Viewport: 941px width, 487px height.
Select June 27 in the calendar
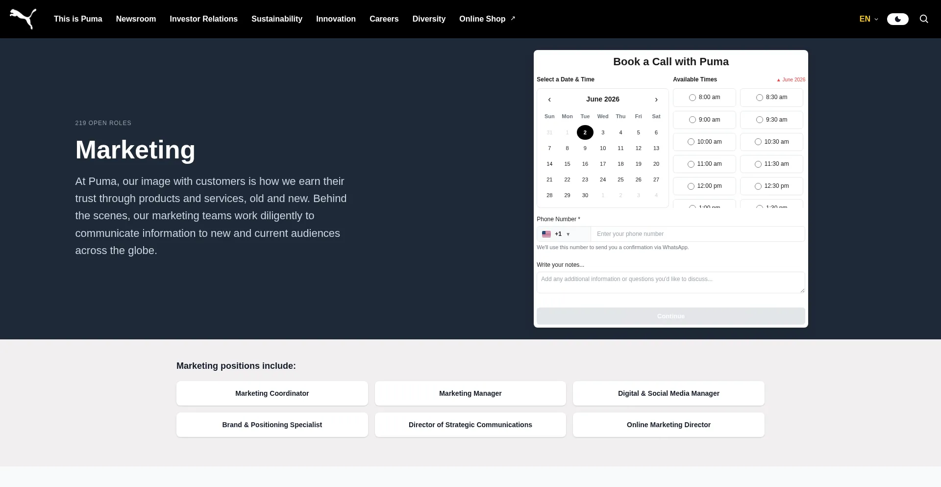(656, 179)
